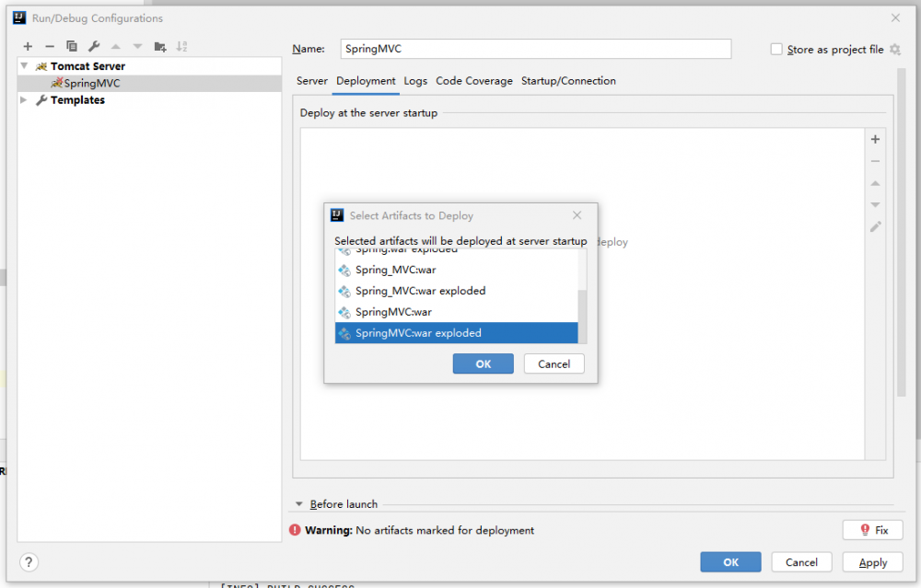Image resolution: width=921 pixels, height=588 pixels.
Task: Edit the deployment artifact with the pencil icon
Action: coord(875,226)
